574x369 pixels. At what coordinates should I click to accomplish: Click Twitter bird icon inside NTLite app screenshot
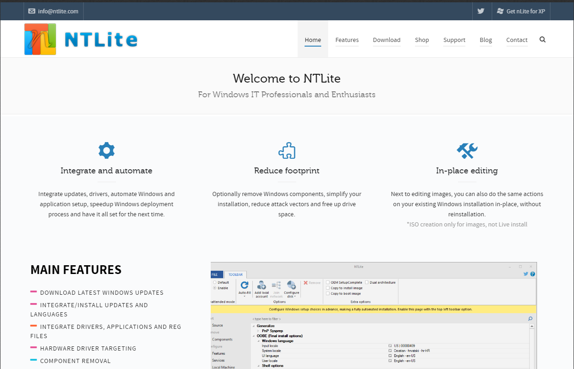(526, 274)
